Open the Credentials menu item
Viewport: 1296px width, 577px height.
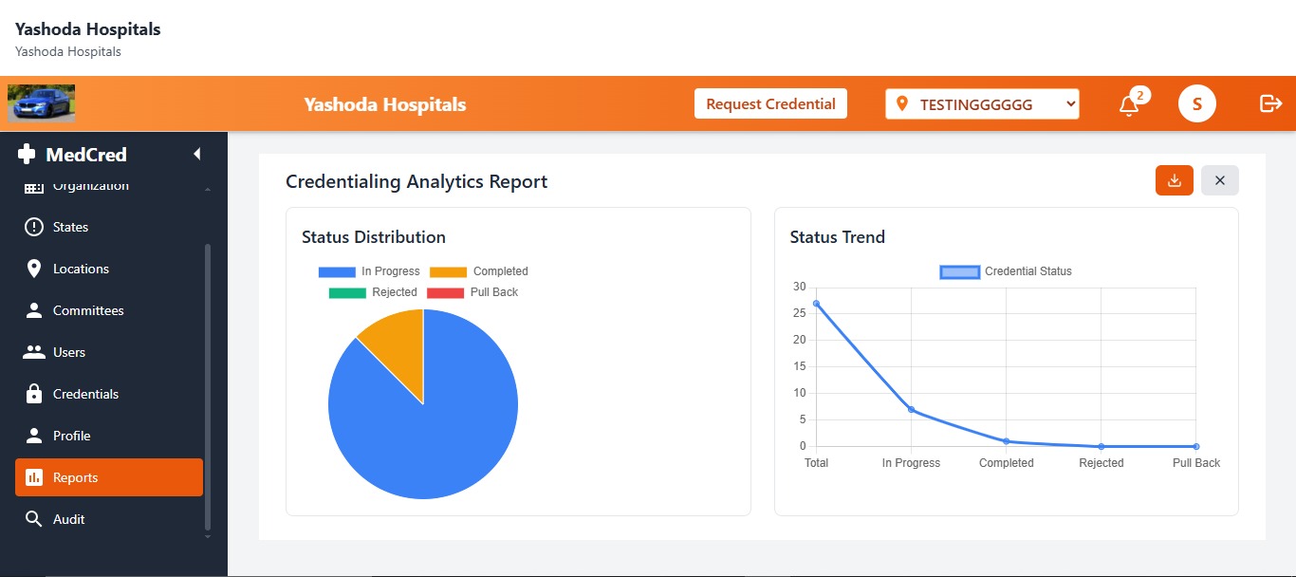pyautogui.click(x=109, y=394)
